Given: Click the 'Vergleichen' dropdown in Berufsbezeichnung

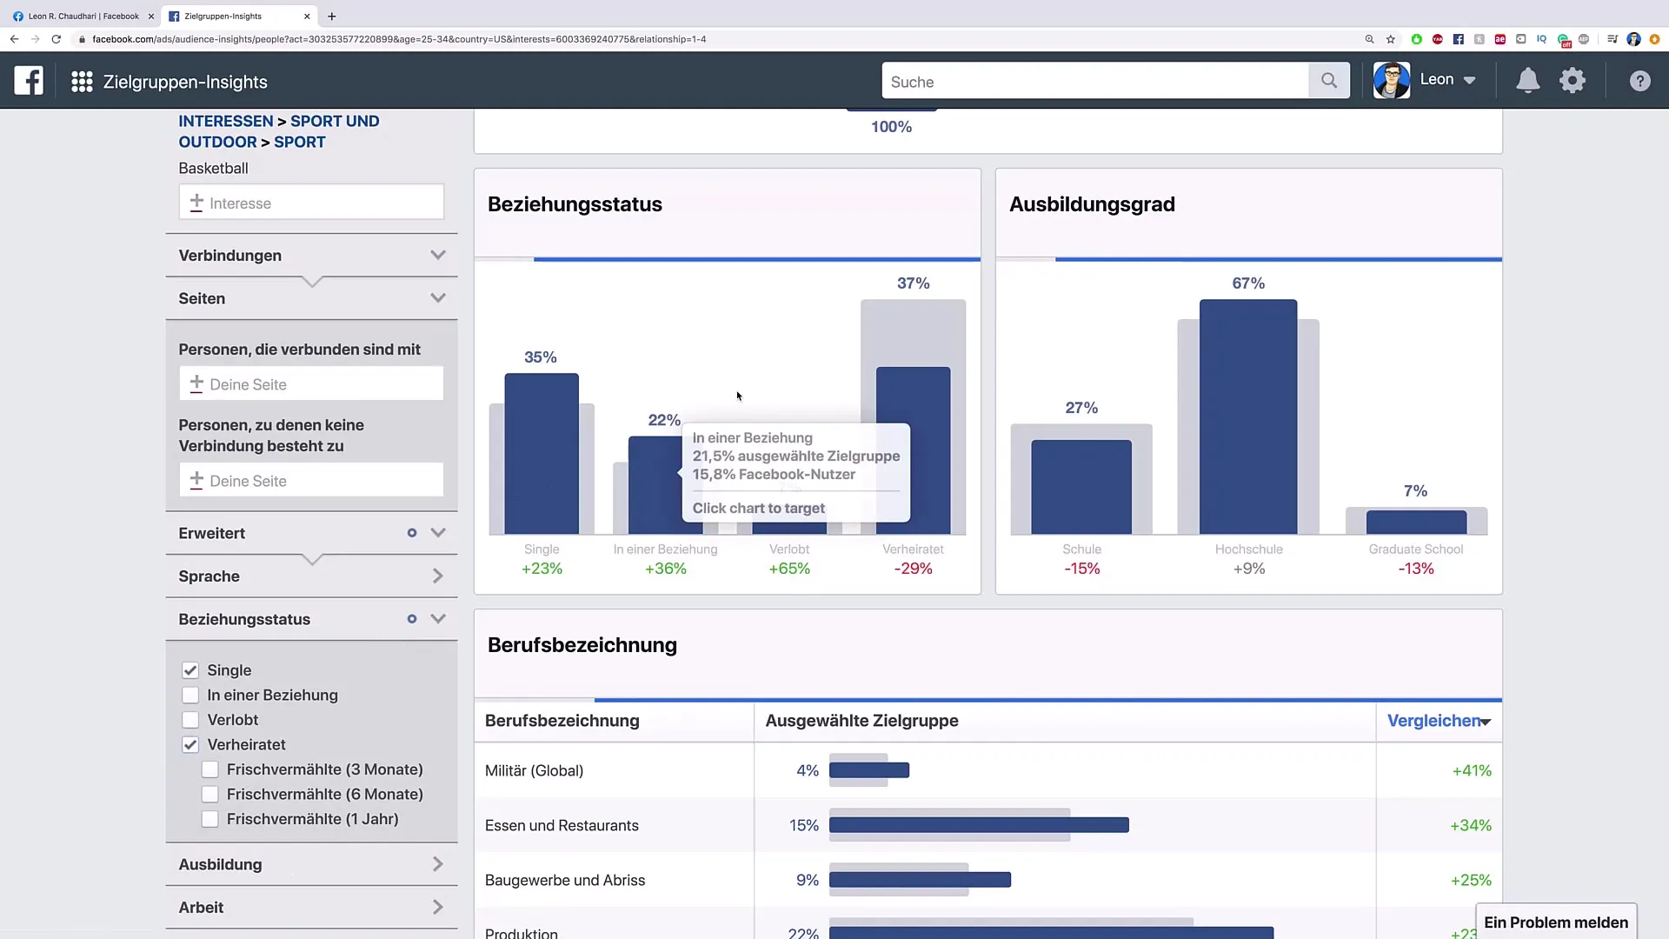Looking at the screenshot, I should [x=1439, y=720].
